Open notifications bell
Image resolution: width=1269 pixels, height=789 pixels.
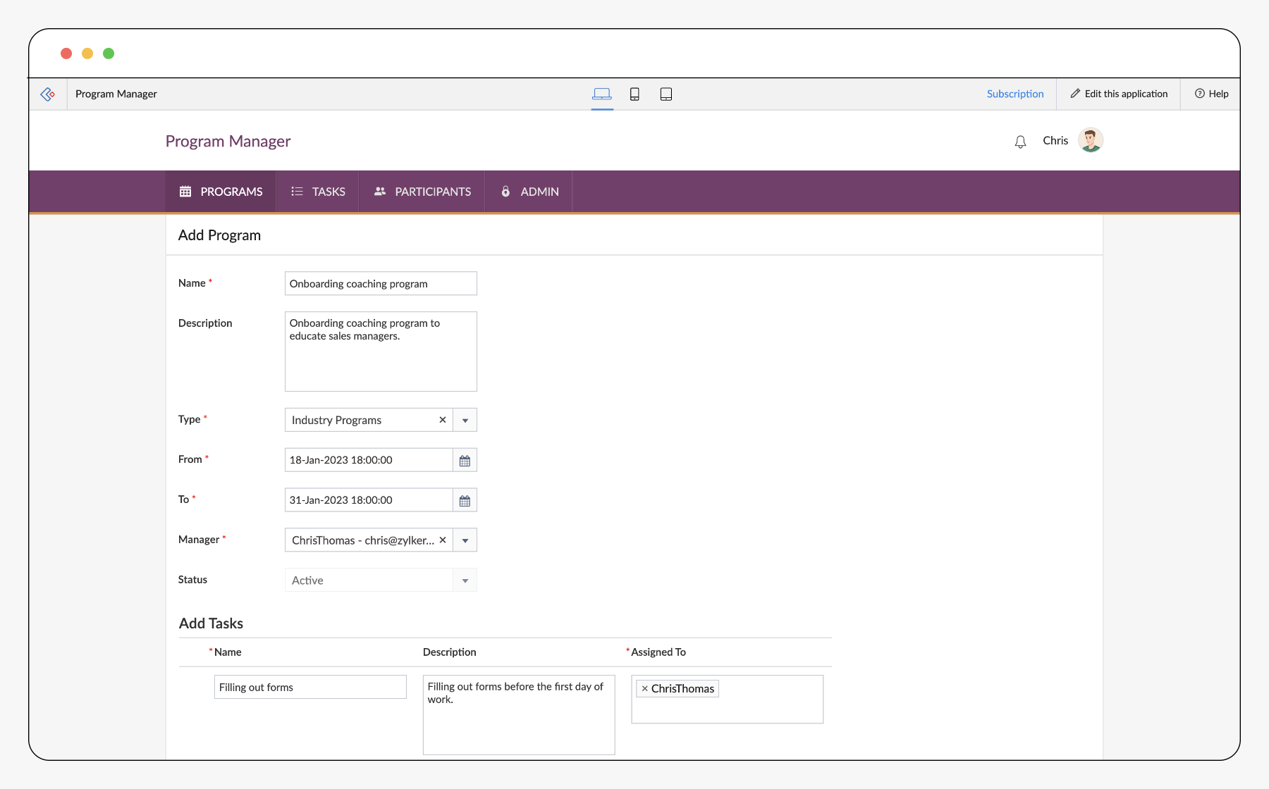pos(1020,142)
